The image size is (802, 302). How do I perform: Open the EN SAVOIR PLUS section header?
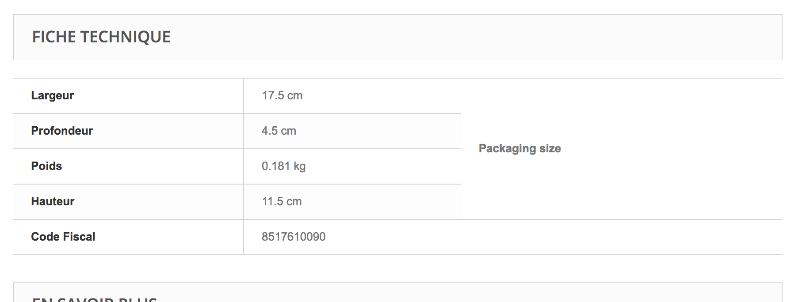coord(95,299)
